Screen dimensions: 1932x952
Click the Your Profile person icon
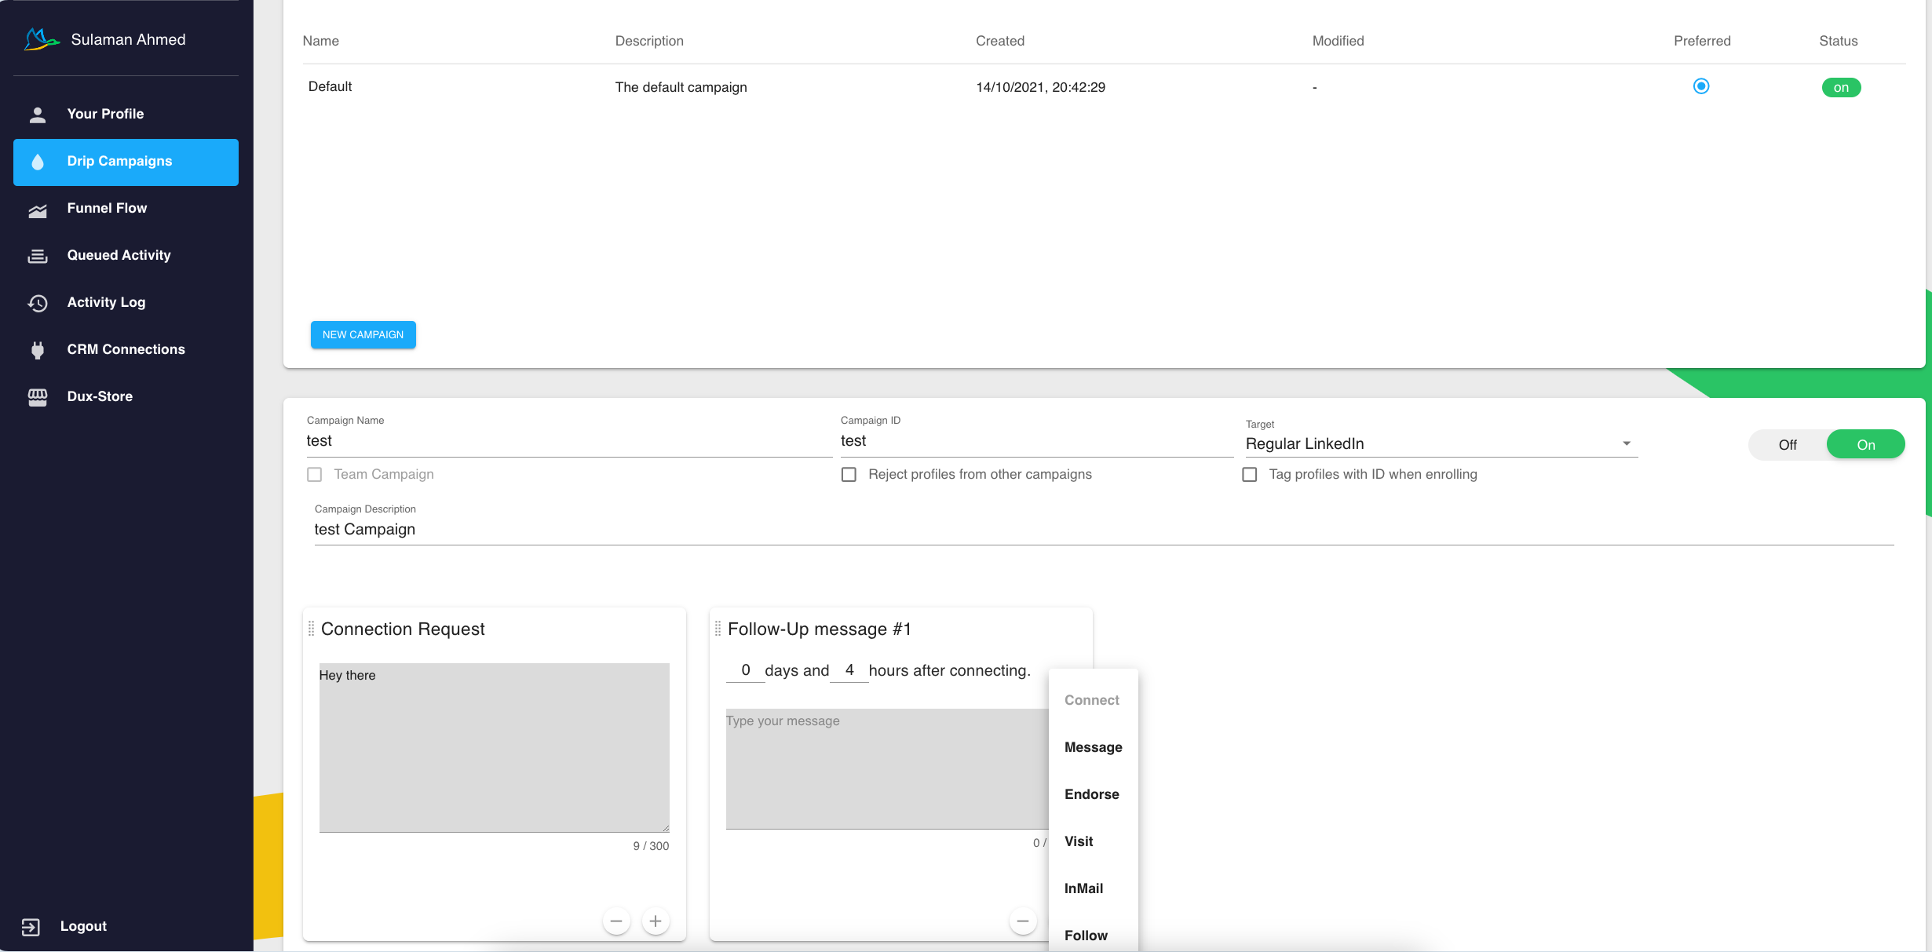pyautogui.click(x=38, y=115)
